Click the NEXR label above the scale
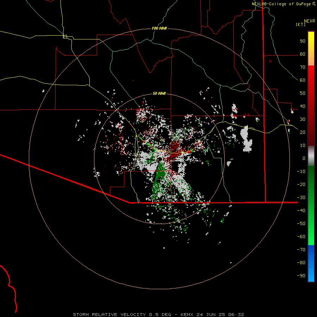317x317 pixels. click(310, 21)
